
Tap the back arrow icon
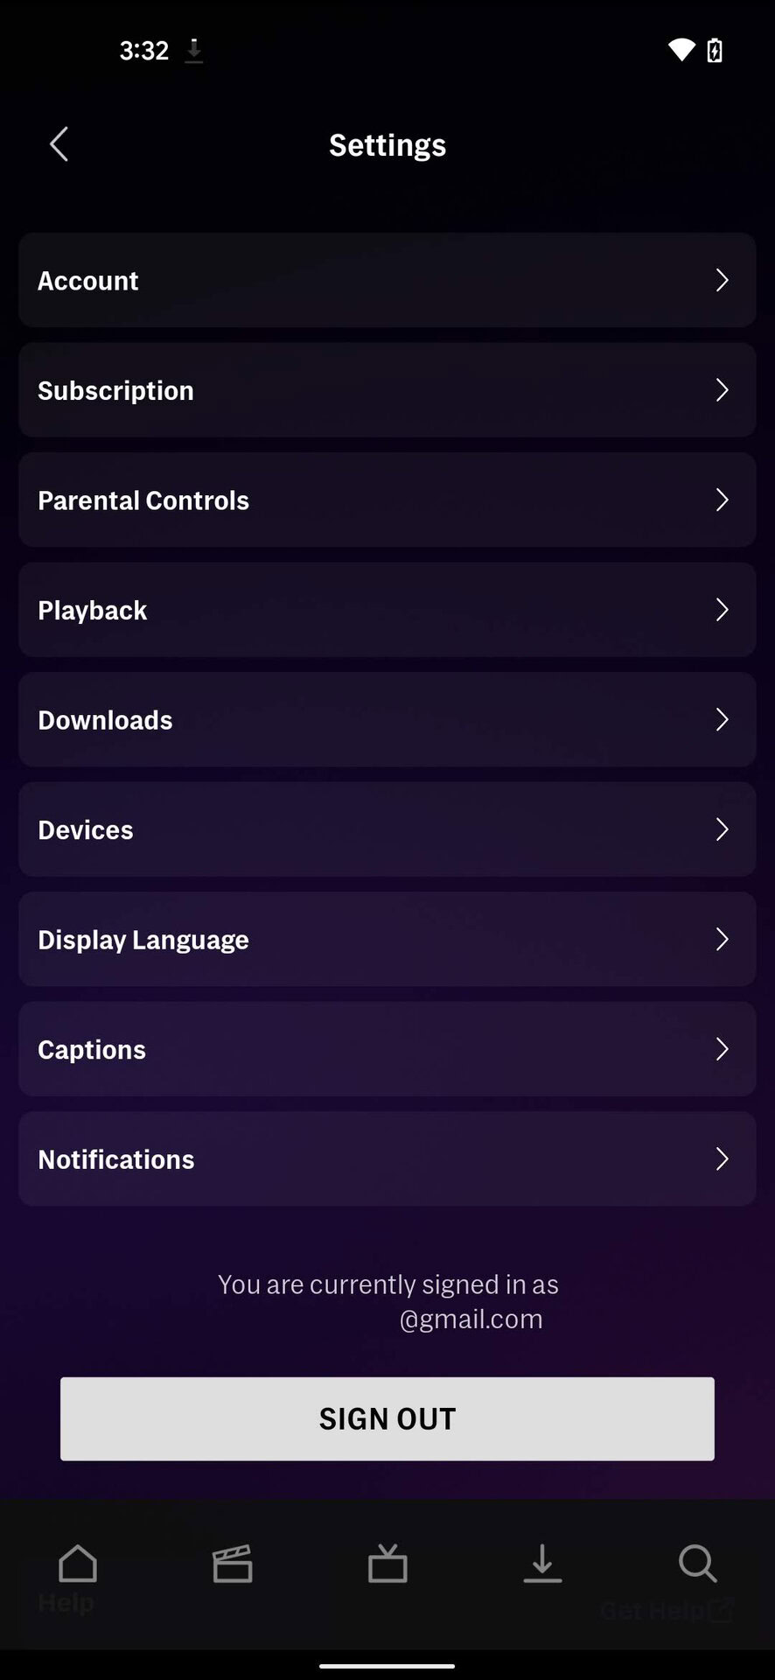59,144
